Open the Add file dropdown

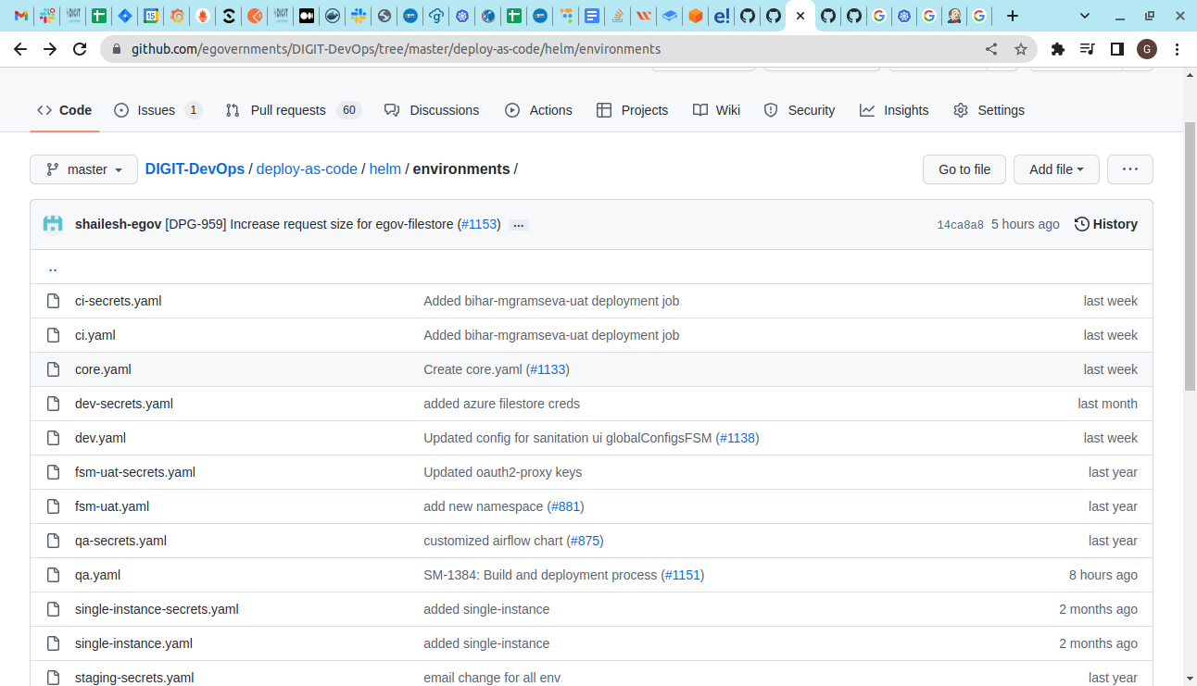[1055, 169]
